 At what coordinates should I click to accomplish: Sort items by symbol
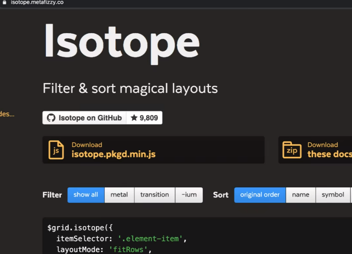333,195
